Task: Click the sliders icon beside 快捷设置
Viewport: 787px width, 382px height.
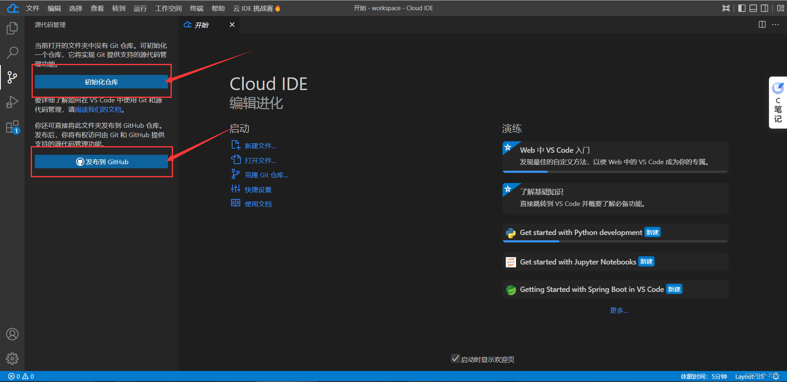Action: [x=236, y=189]
